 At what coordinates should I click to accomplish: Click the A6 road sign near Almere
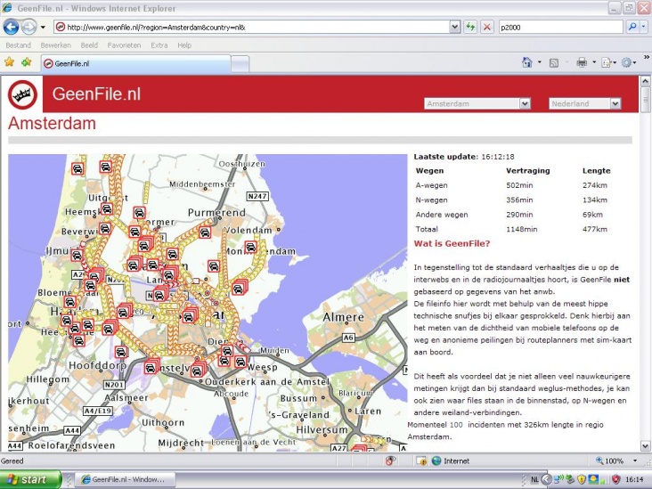click(348, 338)
